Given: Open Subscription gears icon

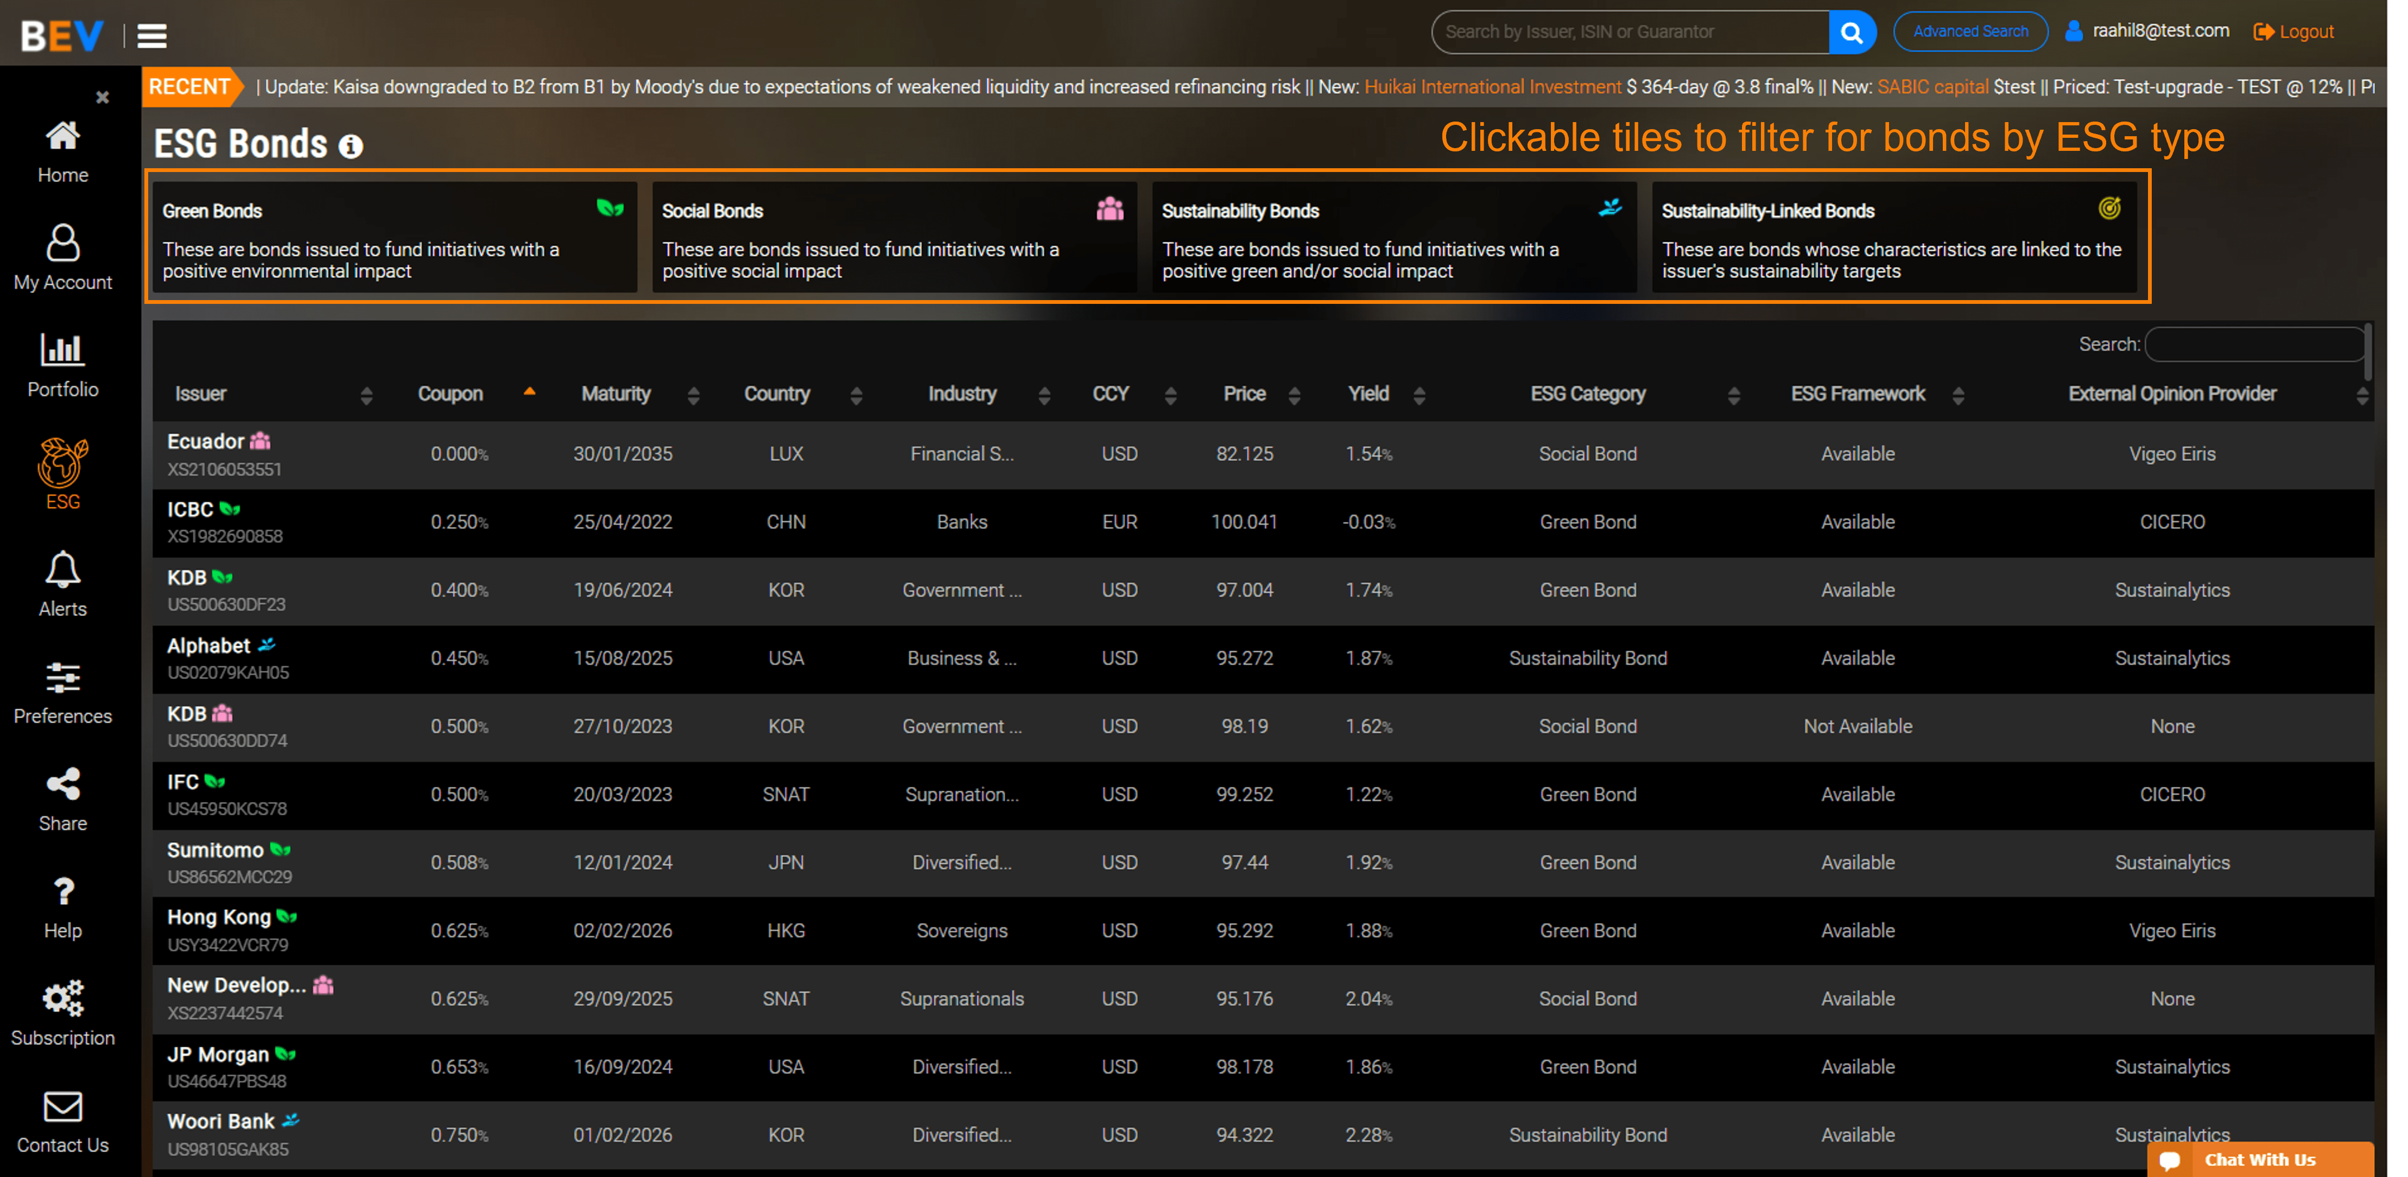Looking at the screenshot, I should [x=62, y=998].
